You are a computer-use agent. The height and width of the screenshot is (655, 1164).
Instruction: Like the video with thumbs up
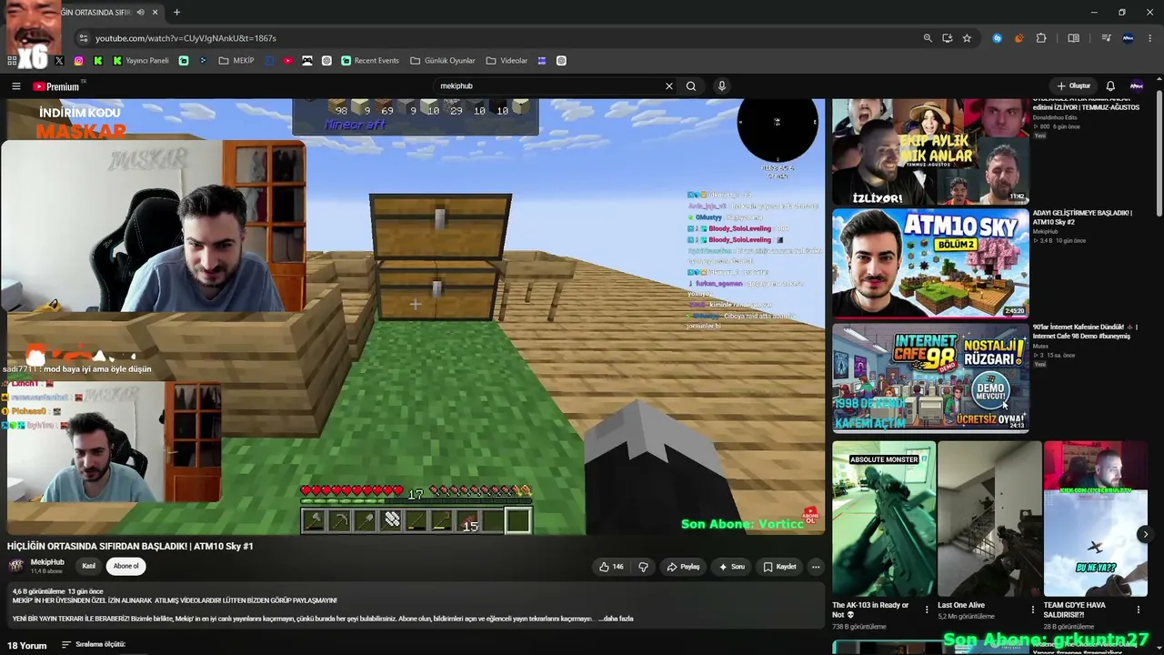click(x=611, y=567)
